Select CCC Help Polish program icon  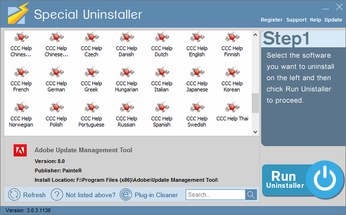(56, 107)
